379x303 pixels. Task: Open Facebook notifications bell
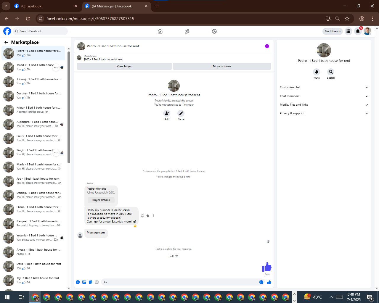click(x=358, y=31)
